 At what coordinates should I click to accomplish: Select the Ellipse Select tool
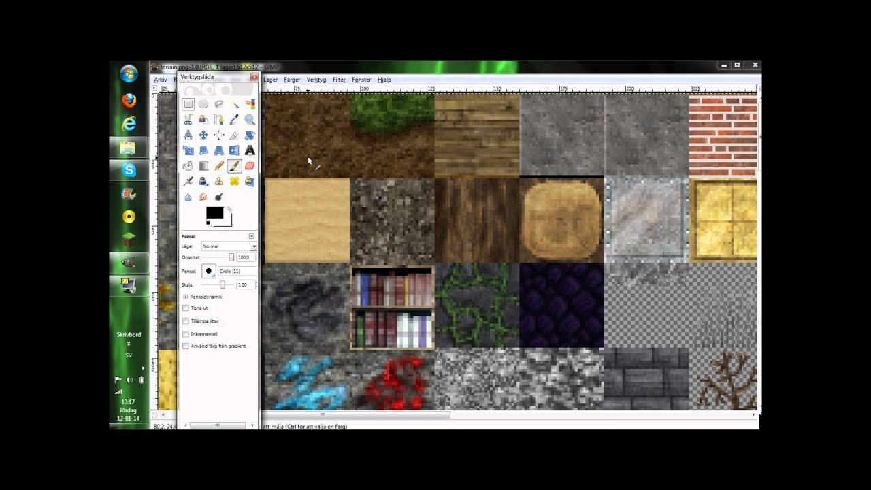point(203,104)
